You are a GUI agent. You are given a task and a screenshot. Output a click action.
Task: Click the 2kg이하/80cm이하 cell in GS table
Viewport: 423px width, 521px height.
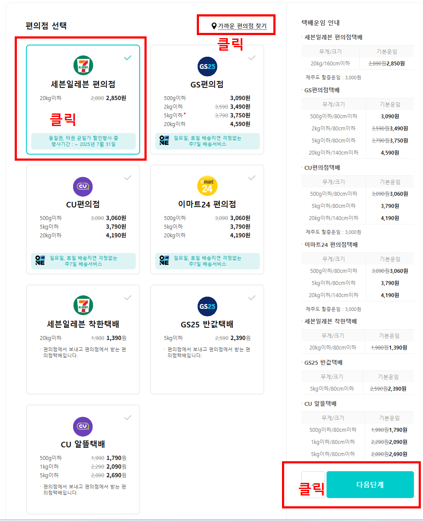tap(333, 128)
